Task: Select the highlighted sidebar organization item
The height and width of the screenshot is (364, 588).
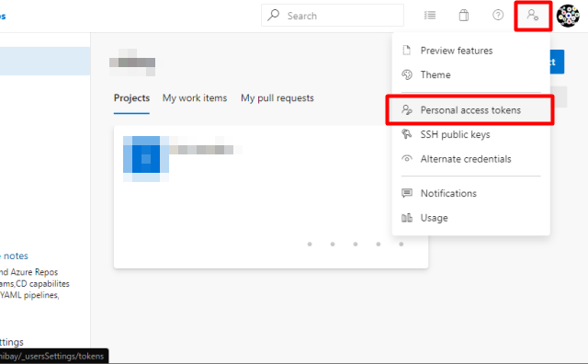Action: (x=45, y=62)
